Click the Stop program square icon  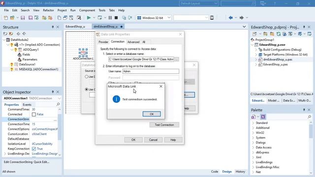116,18
